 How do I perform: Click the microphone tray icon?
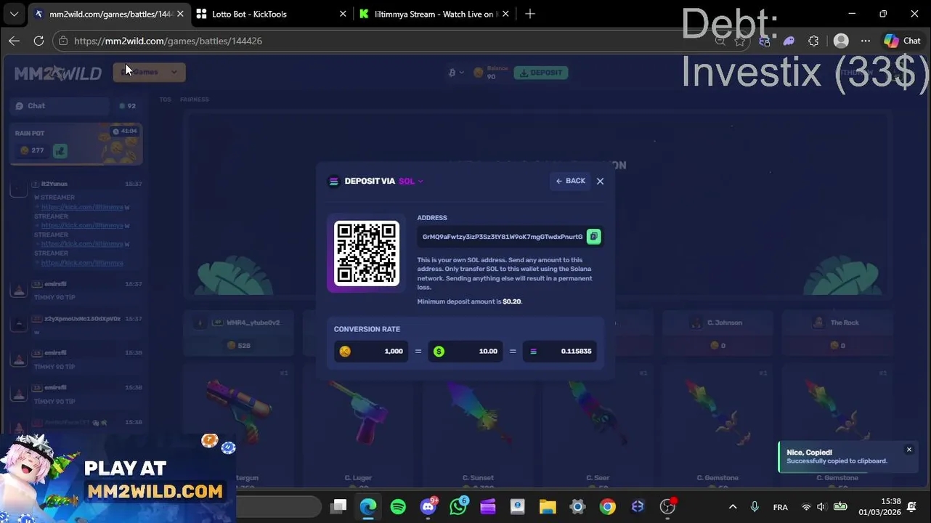[755, 507]
